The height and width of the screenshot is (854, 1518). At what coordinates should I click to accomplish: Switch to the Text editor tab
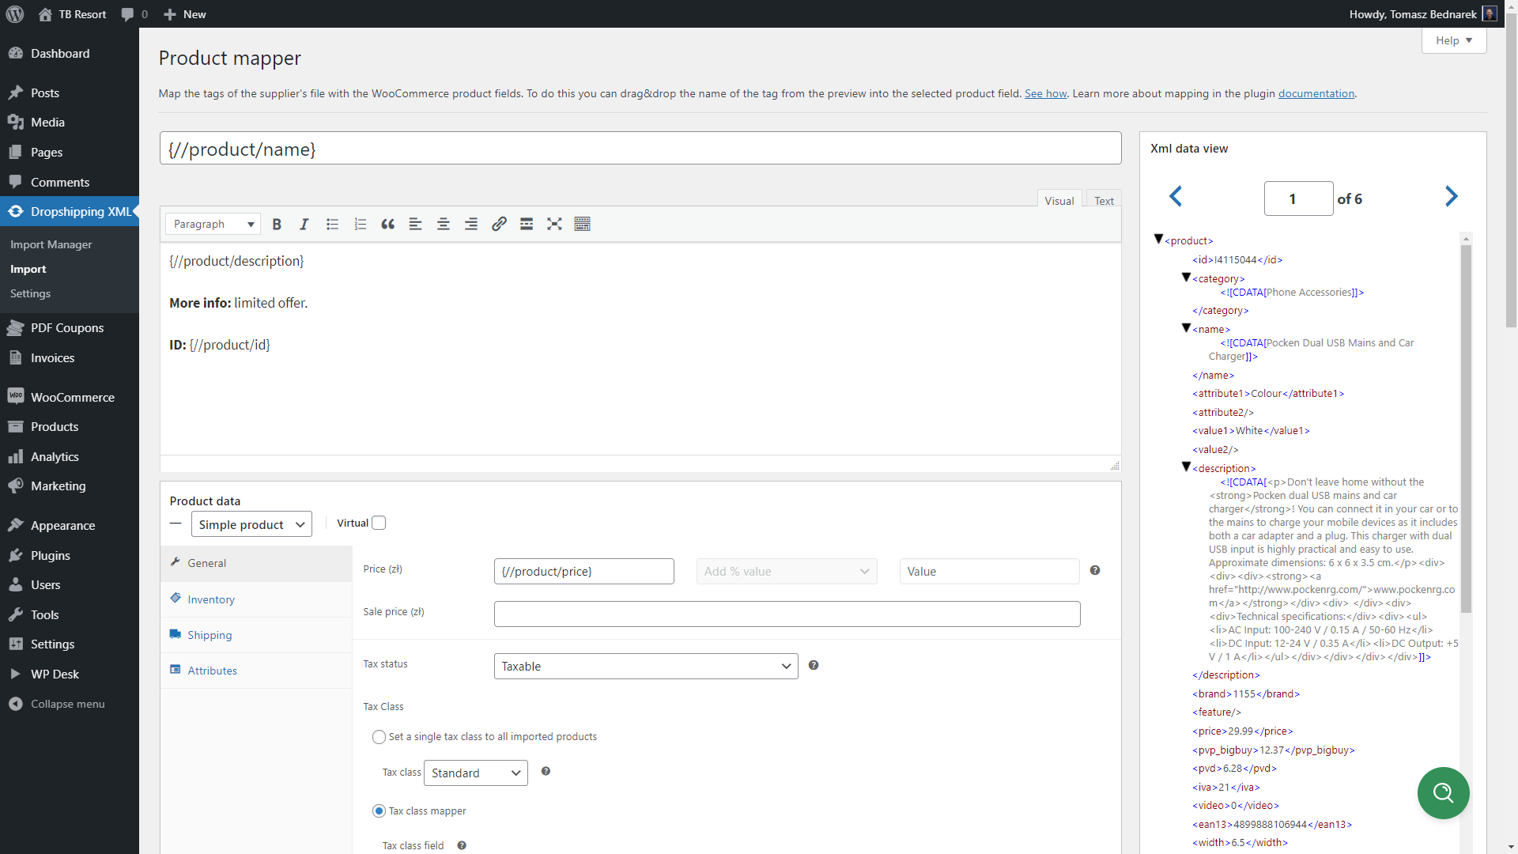coord(1104,201)
